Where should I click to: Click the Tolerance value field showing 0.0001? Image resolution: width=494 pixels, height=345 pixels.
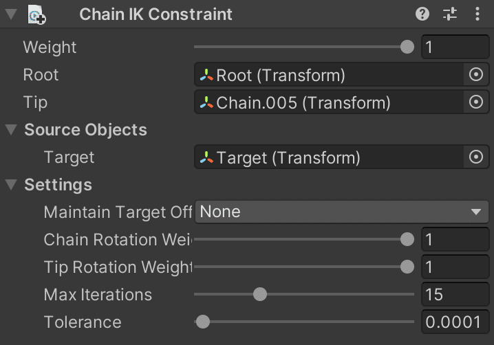click(455, 322)
